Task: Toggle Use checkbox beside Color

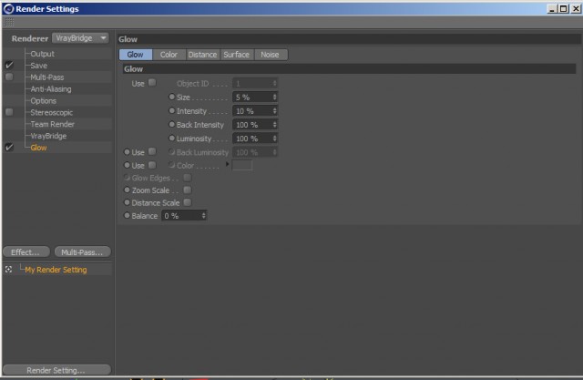Action: tap(152, 165)
